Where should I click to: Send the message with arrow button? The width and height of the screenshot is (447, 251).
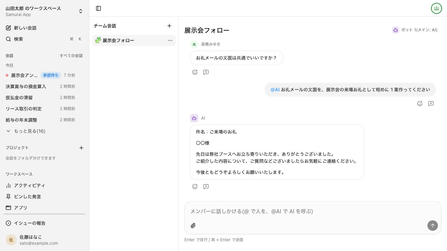click(x=432, y=226)
